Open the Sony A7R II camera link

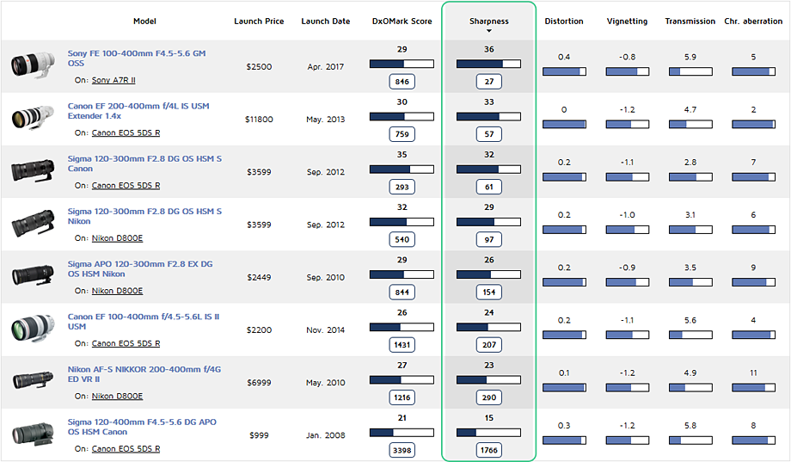tap(113, 80)
